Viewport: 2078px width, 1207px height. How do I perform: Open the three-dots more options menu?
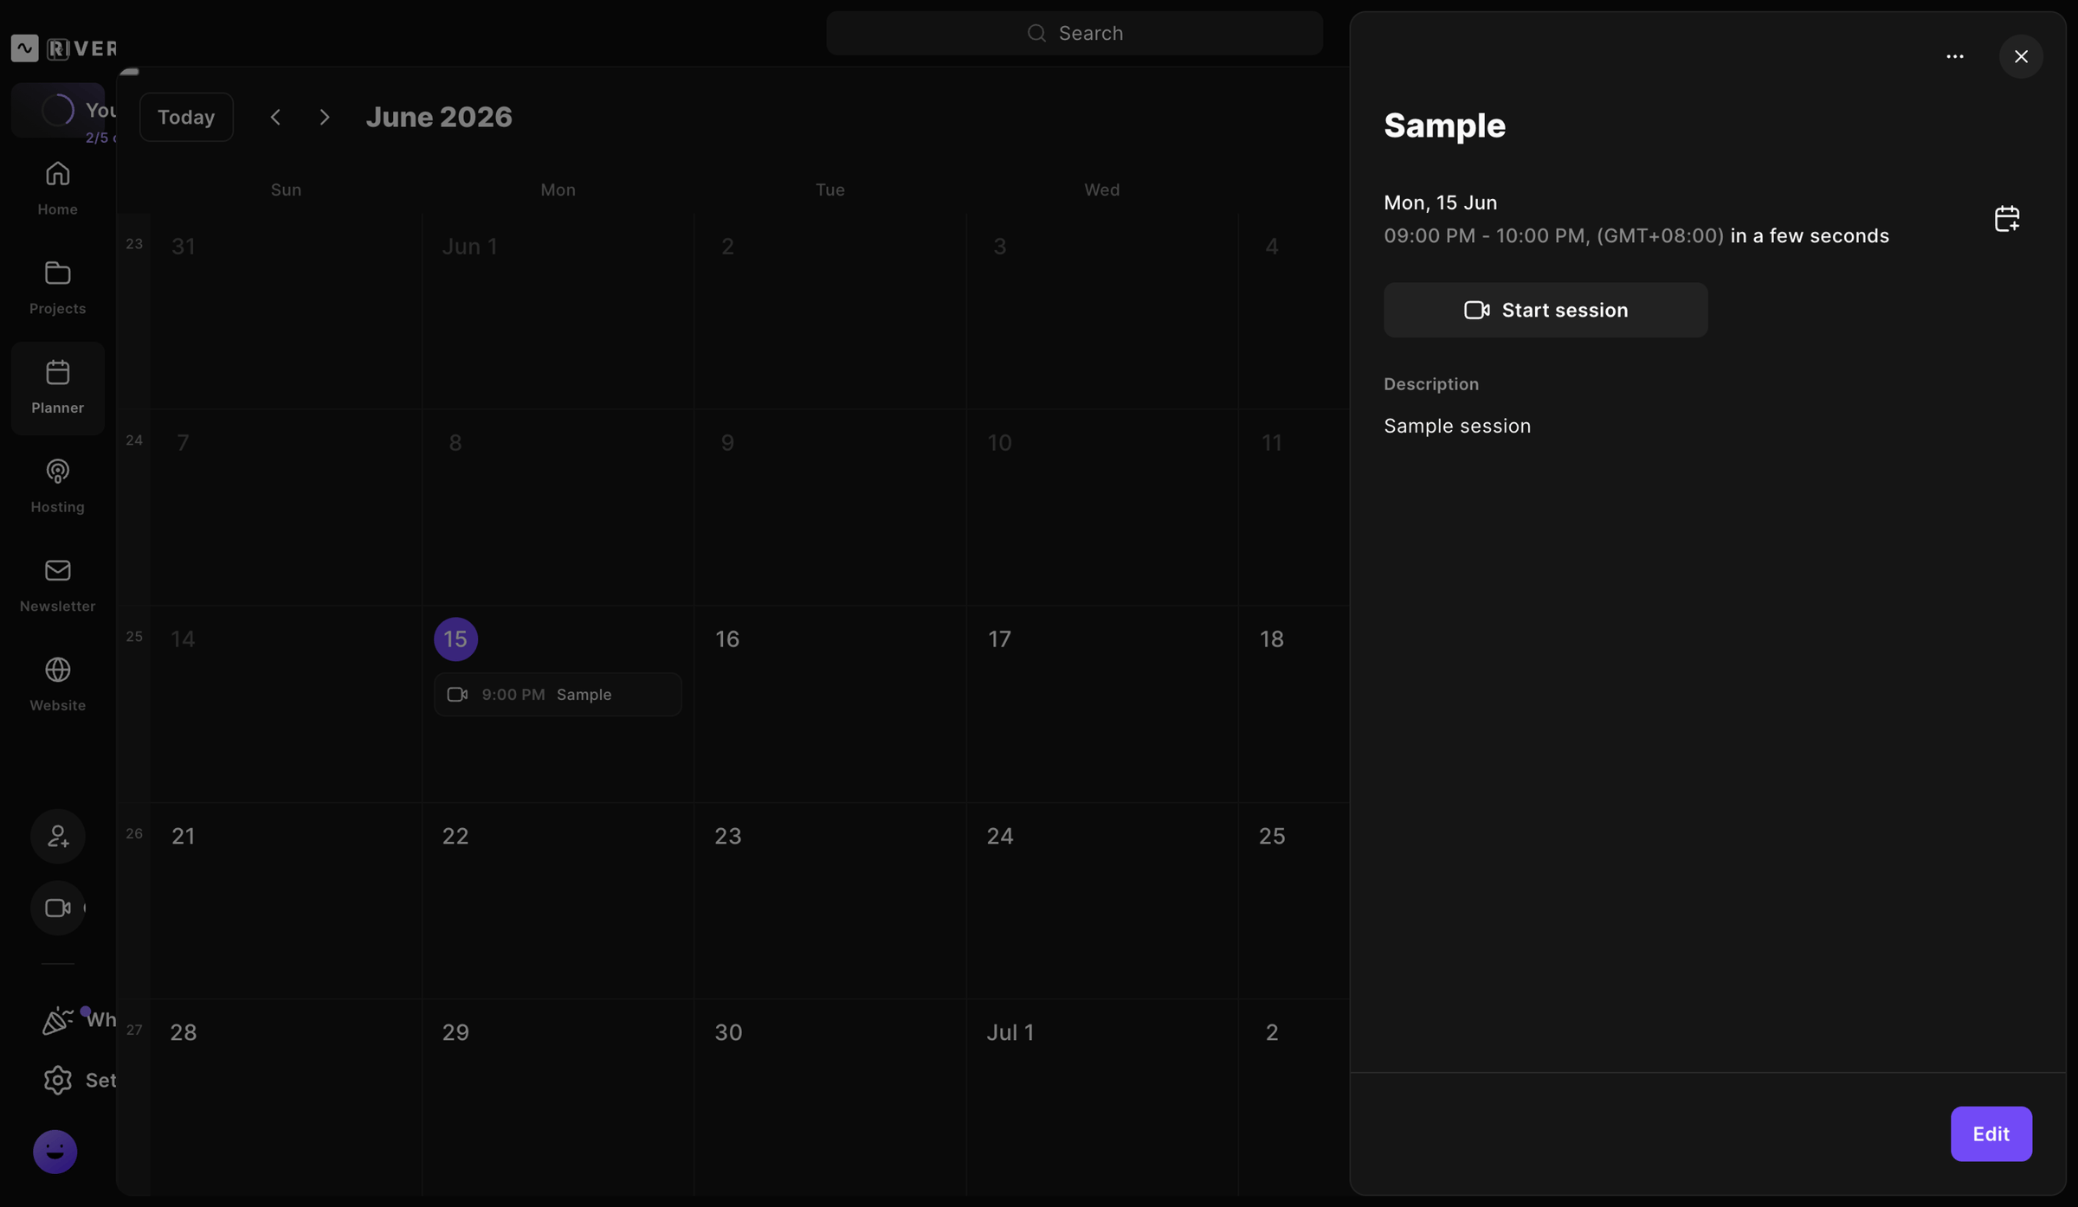click(x=1955, y=56)
